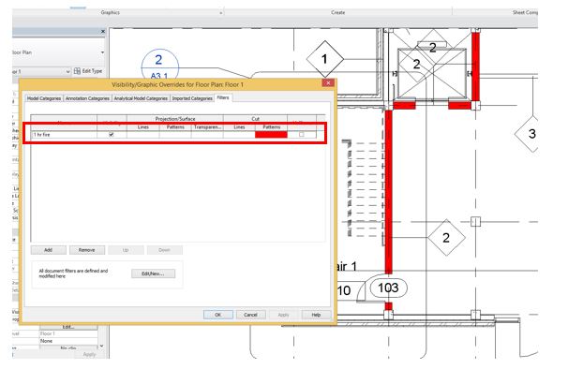Click the Cut Lines cell for 1 hr fire
Screen dimensions: 568x384
pos(239,135)
